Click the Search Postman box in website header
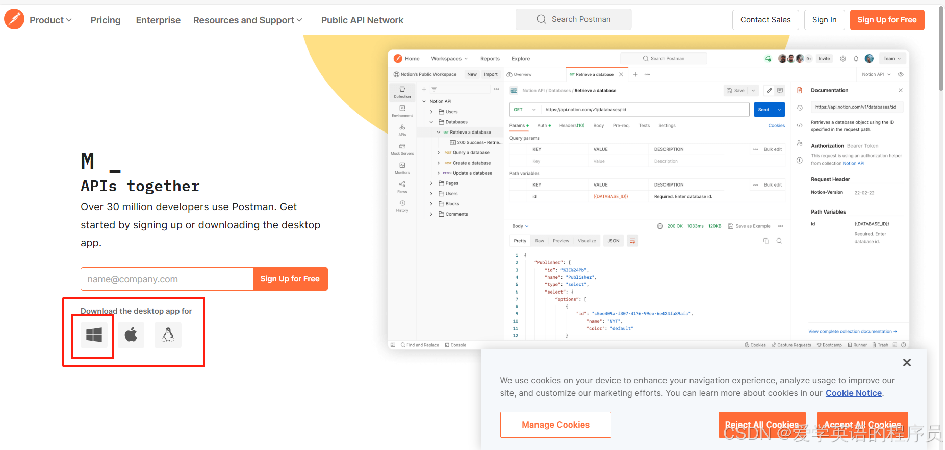 click(573, 19)
